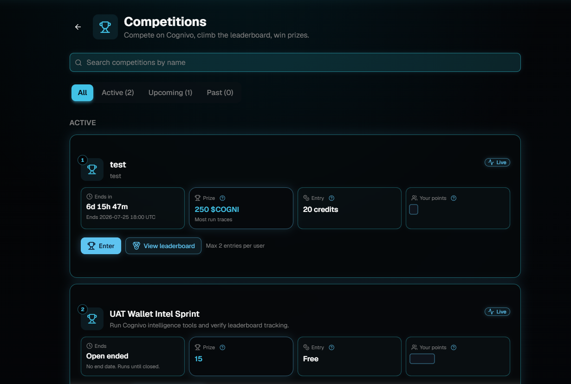Click the Your points people icon in UAT card
The width and height of the screenshot is (571, 384).
(414, 347)
